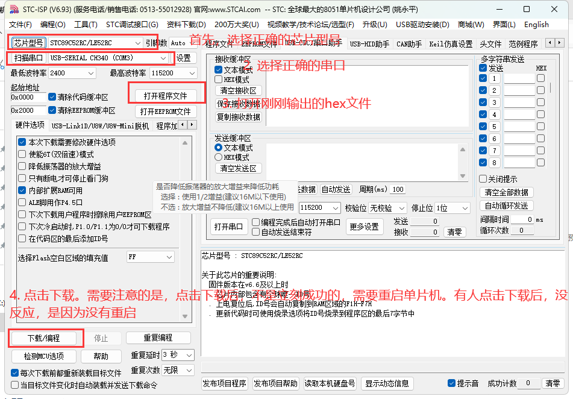
Task: Click send buffer scrollbar up arrow
Action: click(463, 149)
